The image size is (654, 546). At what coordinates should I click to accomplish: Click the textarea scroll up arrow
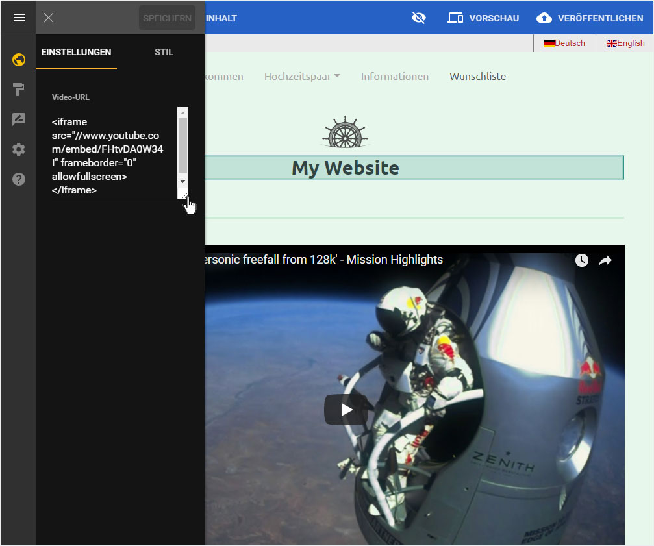coord(182,113)
